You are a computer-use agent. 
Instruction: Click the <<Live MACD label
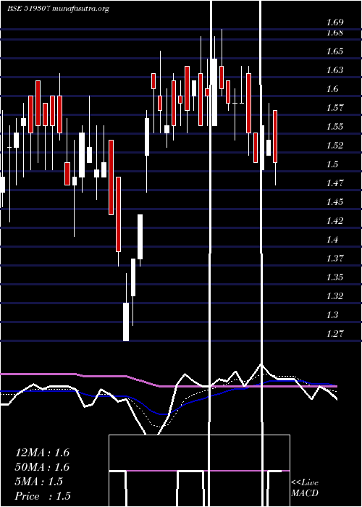tap(305, 488)
